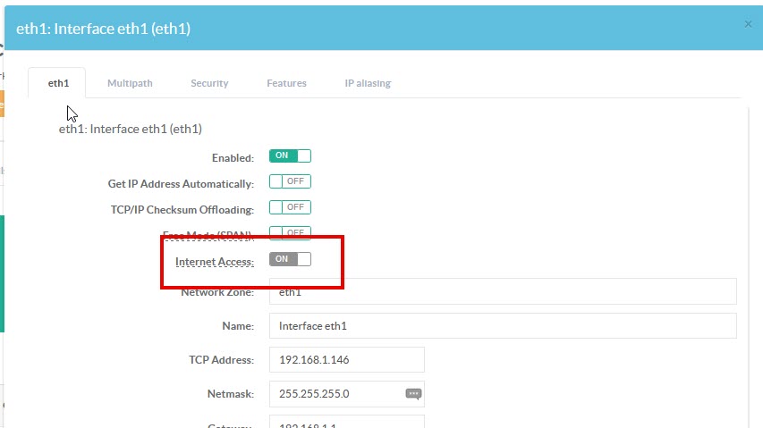Click inside the Netmask 255.255.255.0 field
Image resolution: width=763 pixels, height=428 pixels.
point(335,393)
